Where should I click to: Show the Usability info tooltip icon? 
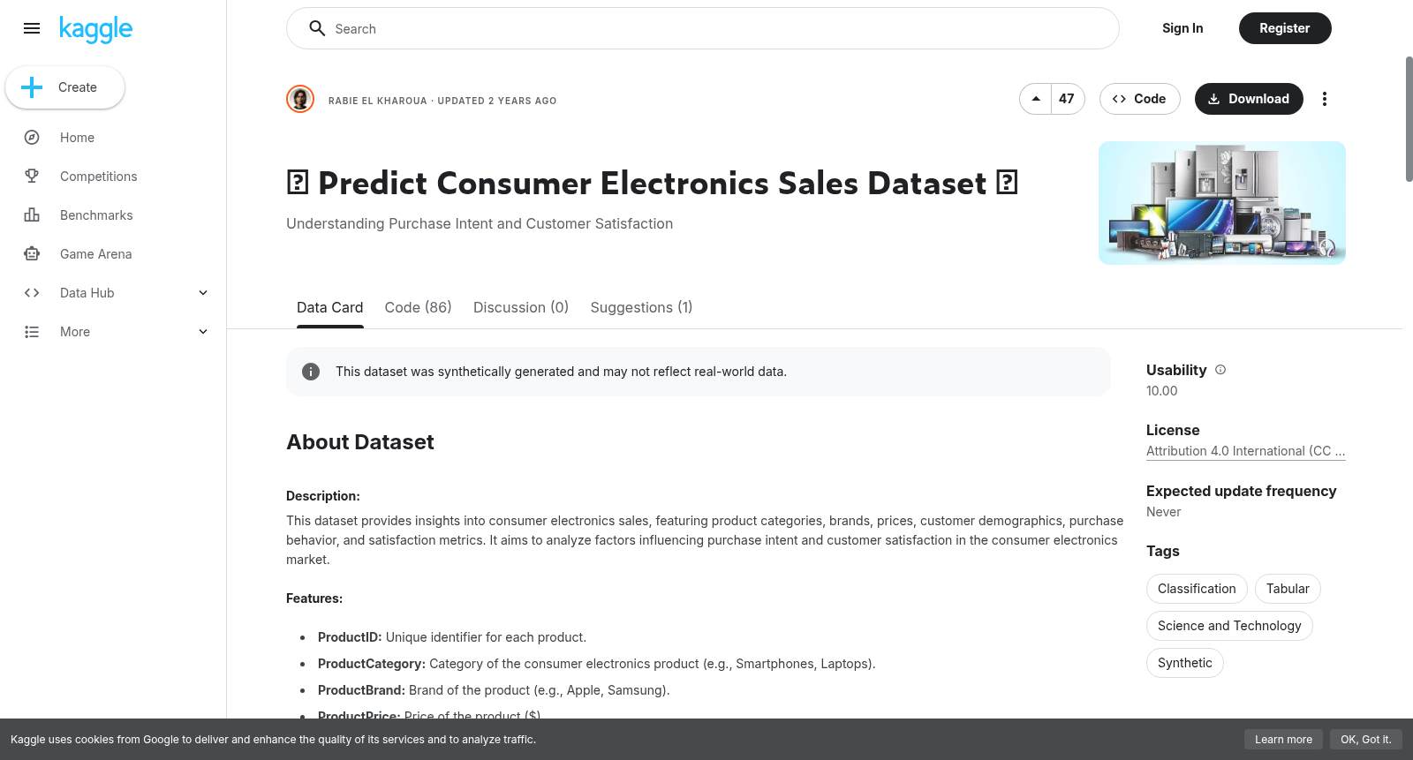pyautogui.click(x=1220, y=370)
